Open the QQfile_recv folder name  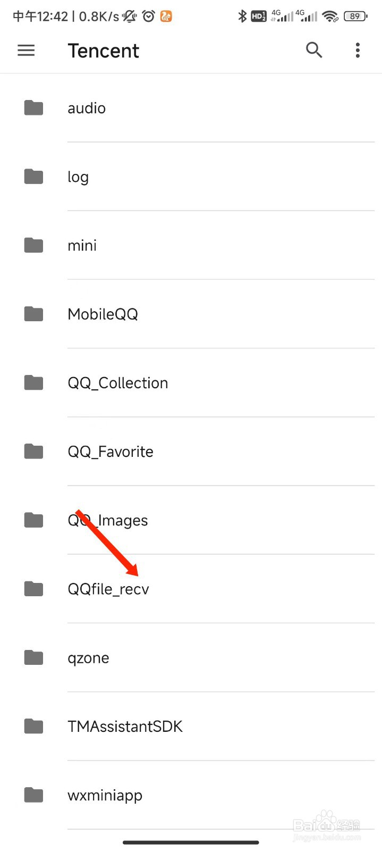coord(108,589)
